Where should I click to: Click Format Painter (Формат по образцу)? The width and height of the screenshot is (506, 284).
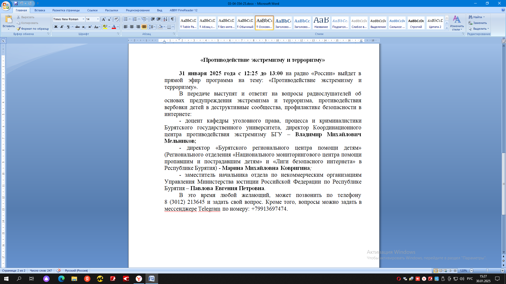pos(33,29)
